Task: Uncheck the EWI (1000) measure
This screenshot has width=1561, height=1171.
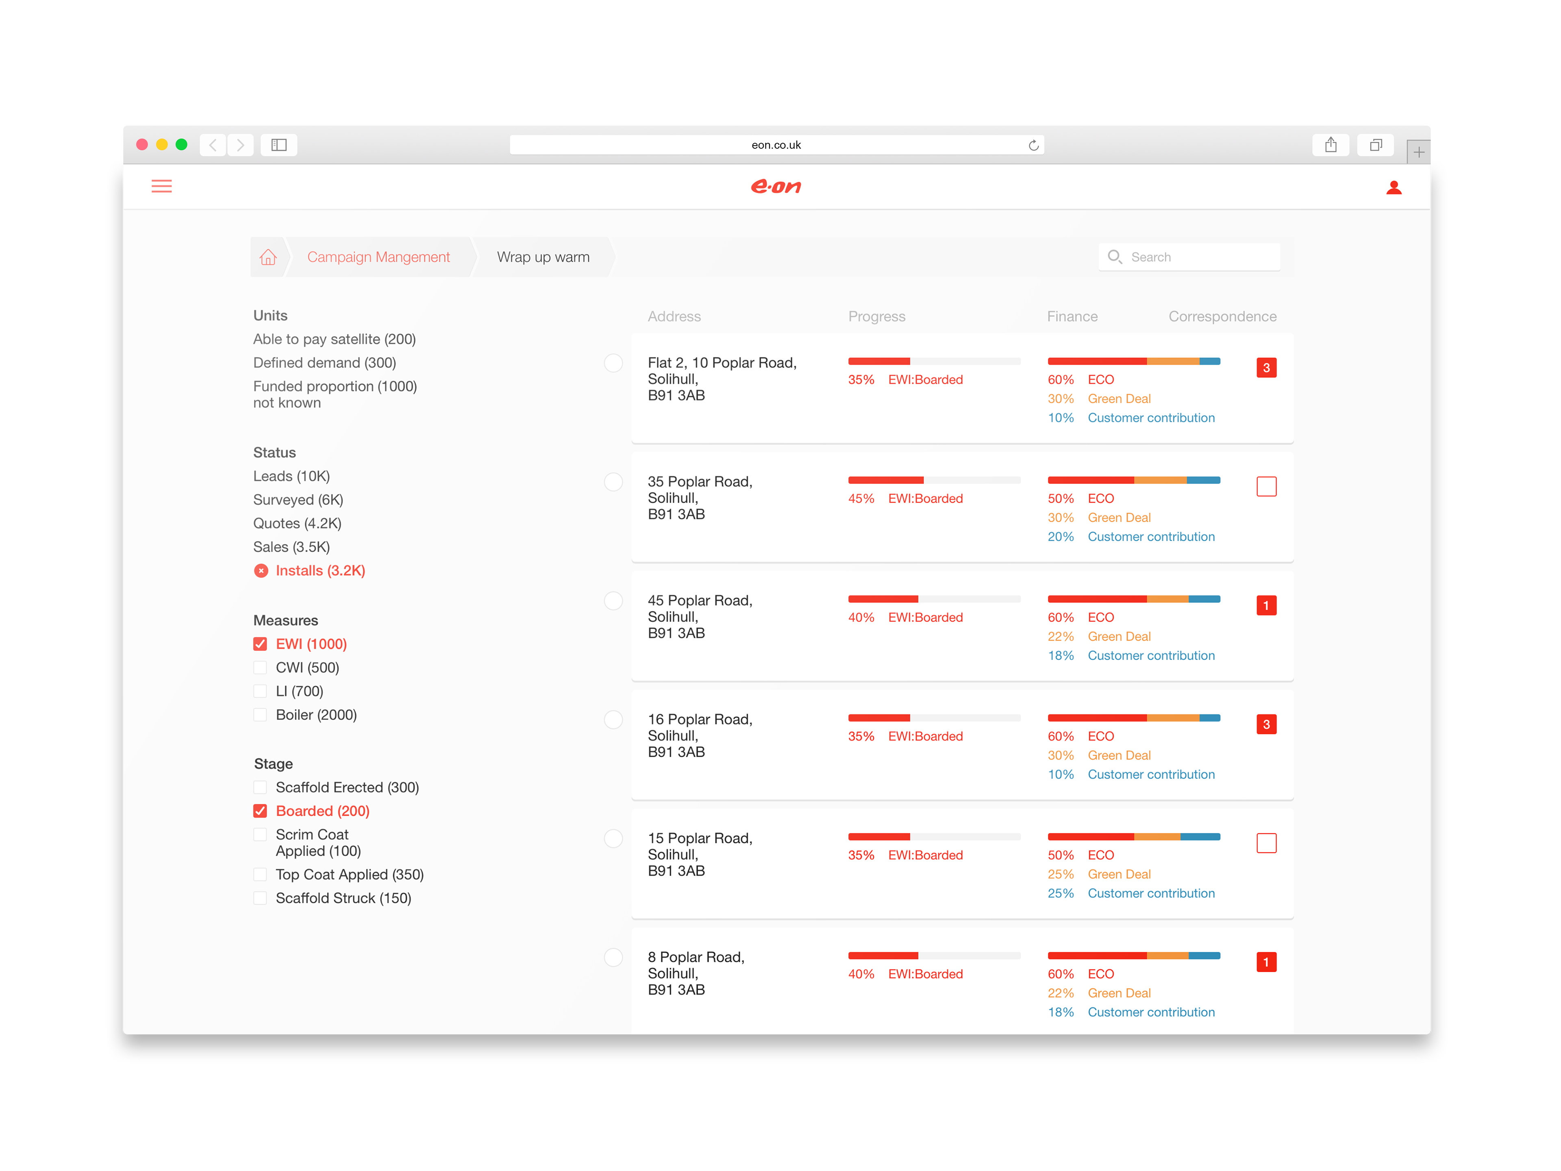Action: coord(261,644)
